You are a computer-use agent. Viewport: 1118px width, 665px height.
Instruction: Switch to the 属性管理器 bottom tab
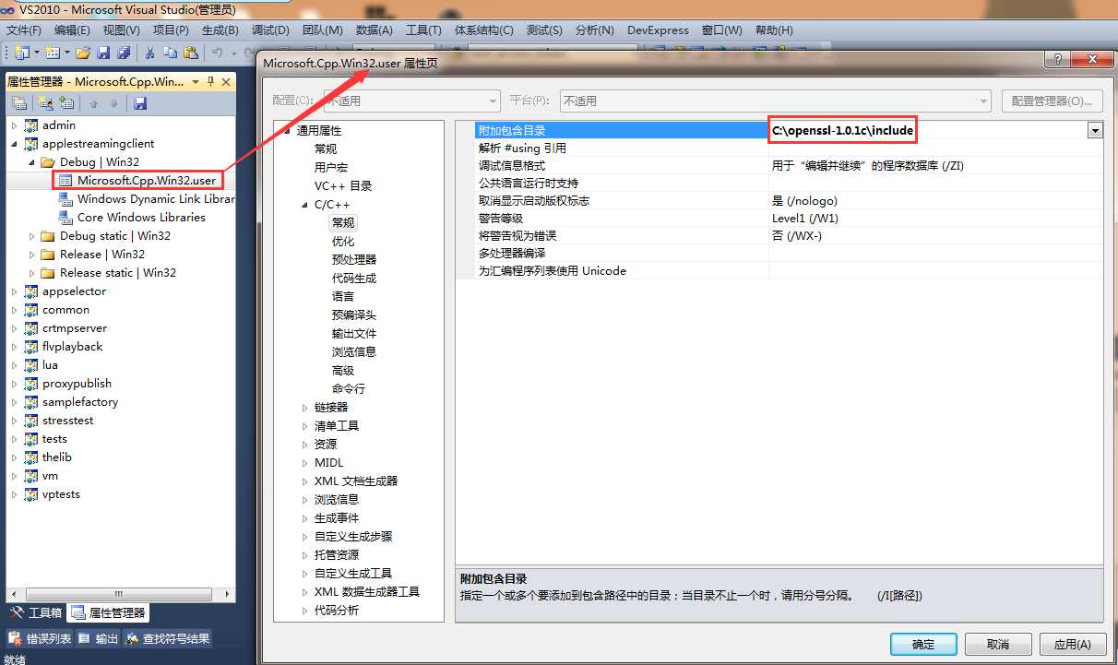108,612
